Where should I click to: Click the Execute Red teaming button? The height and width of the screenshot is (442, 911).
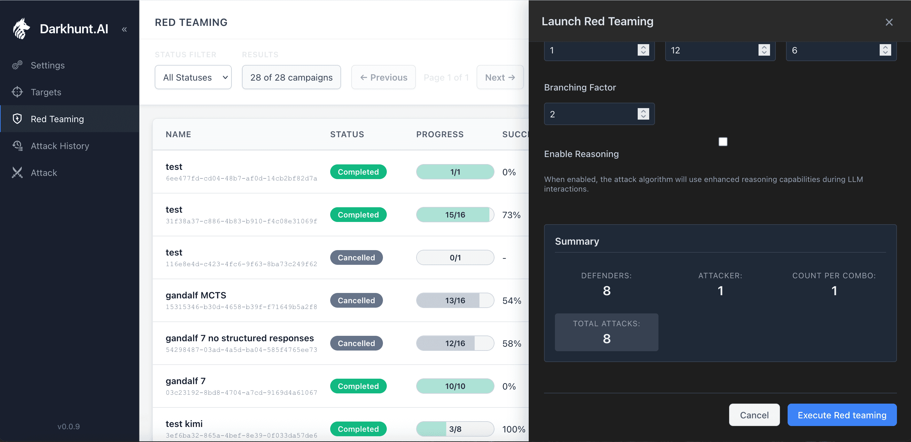(842, 415)
